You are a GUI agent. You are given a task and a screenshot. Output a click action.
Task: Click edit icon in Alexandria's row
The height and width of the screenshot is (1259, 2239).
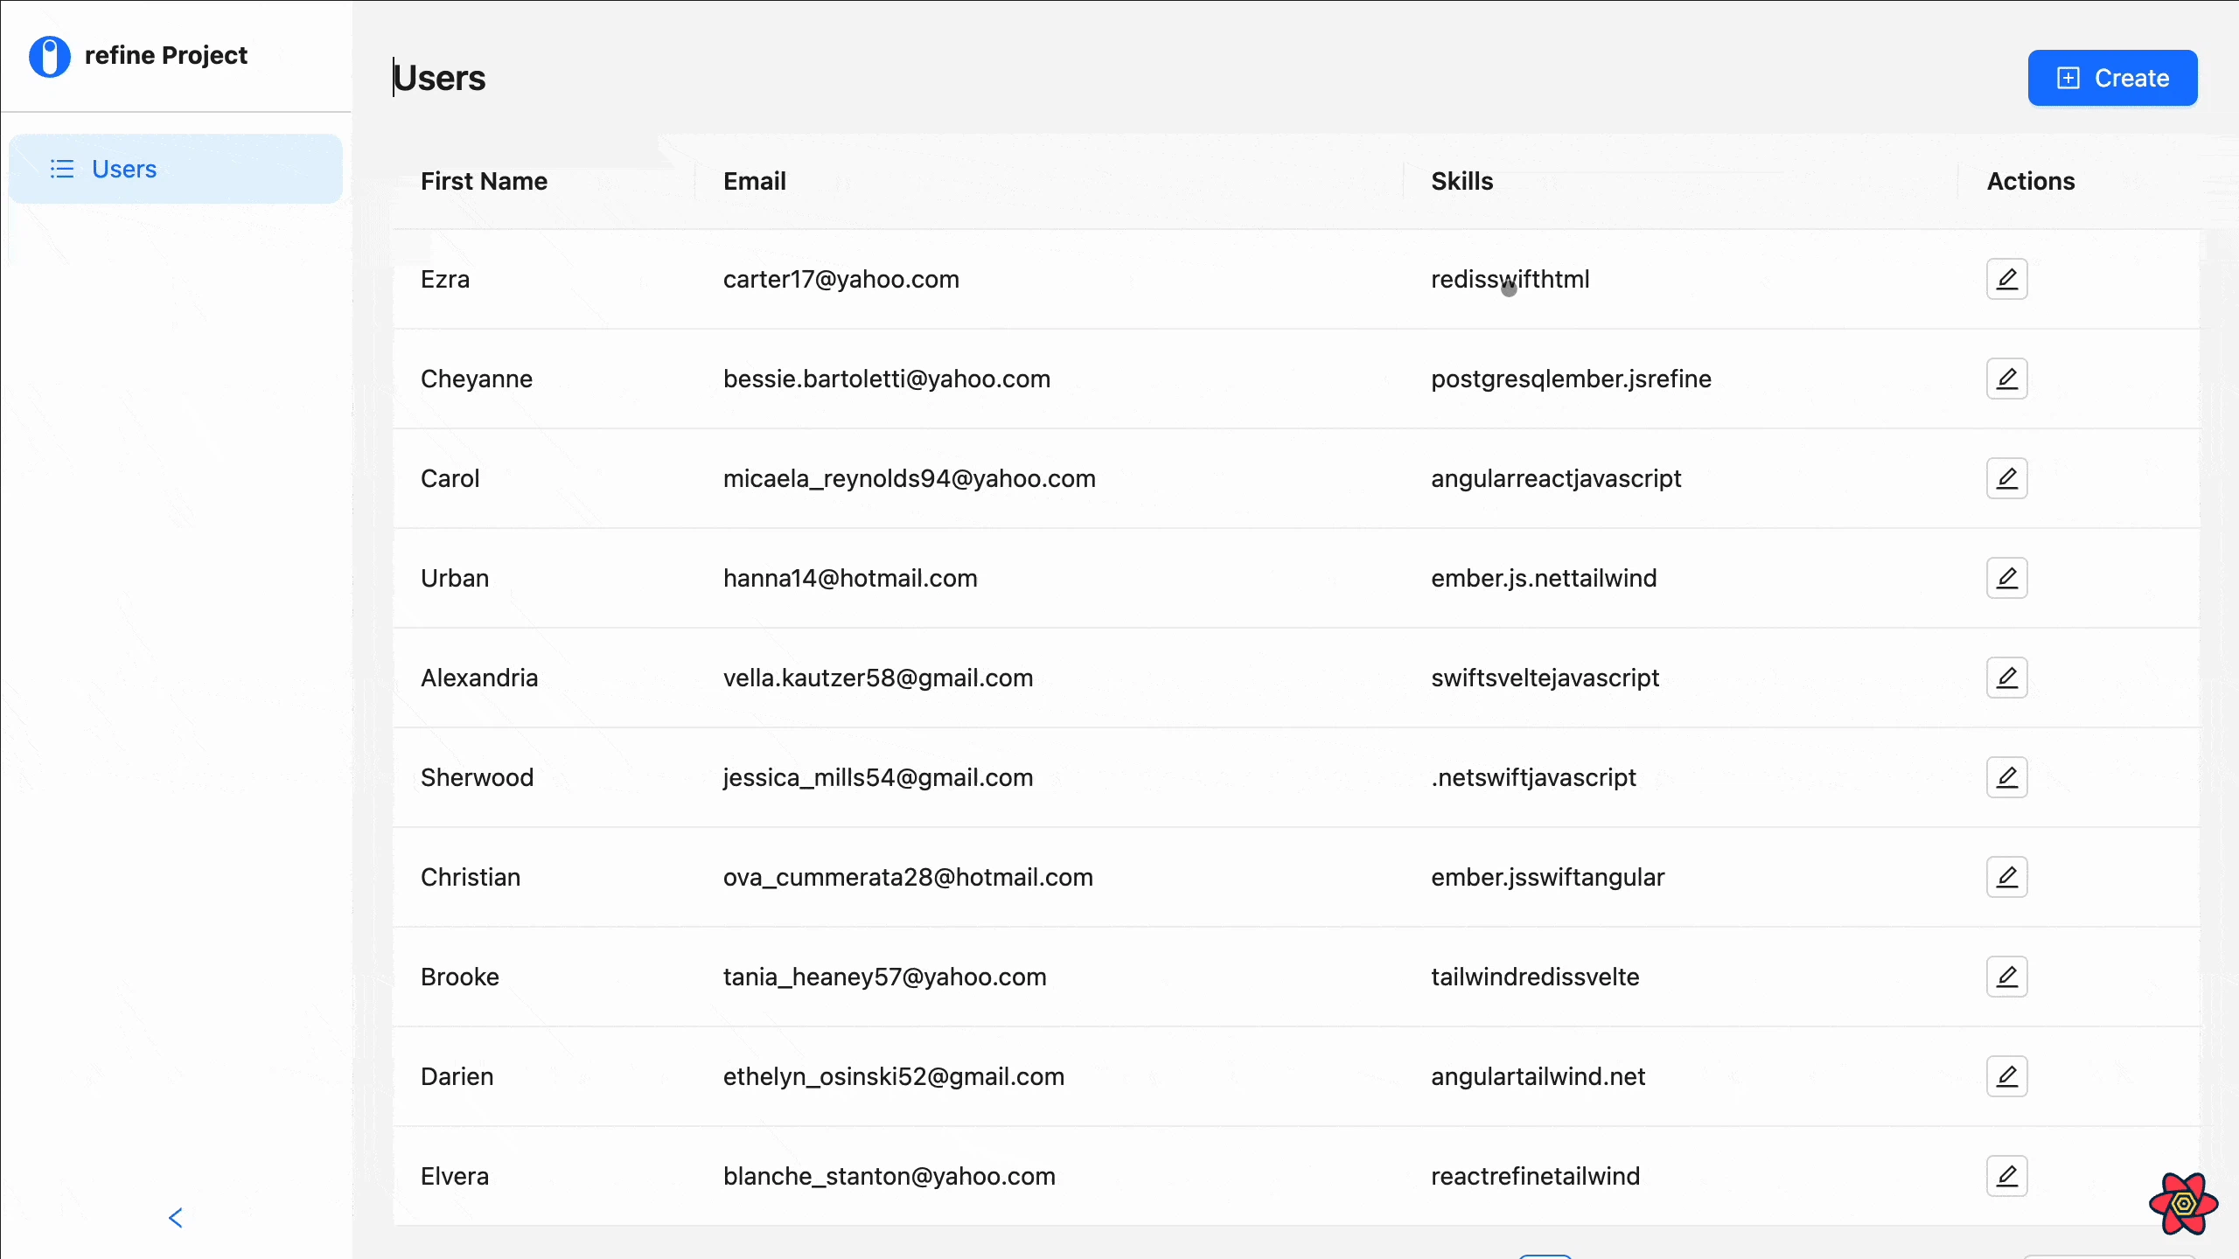[2006, 678]
